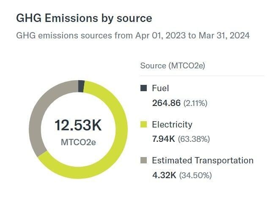The height and width of the screenshot is (198, 272).
Task: Click the Estimated Transportation legend label
Action: tap(203, 160)
